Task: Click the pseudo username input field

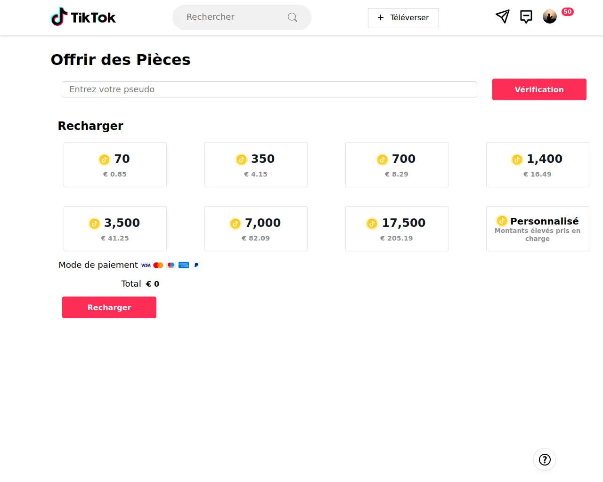Action: (269, 89)
